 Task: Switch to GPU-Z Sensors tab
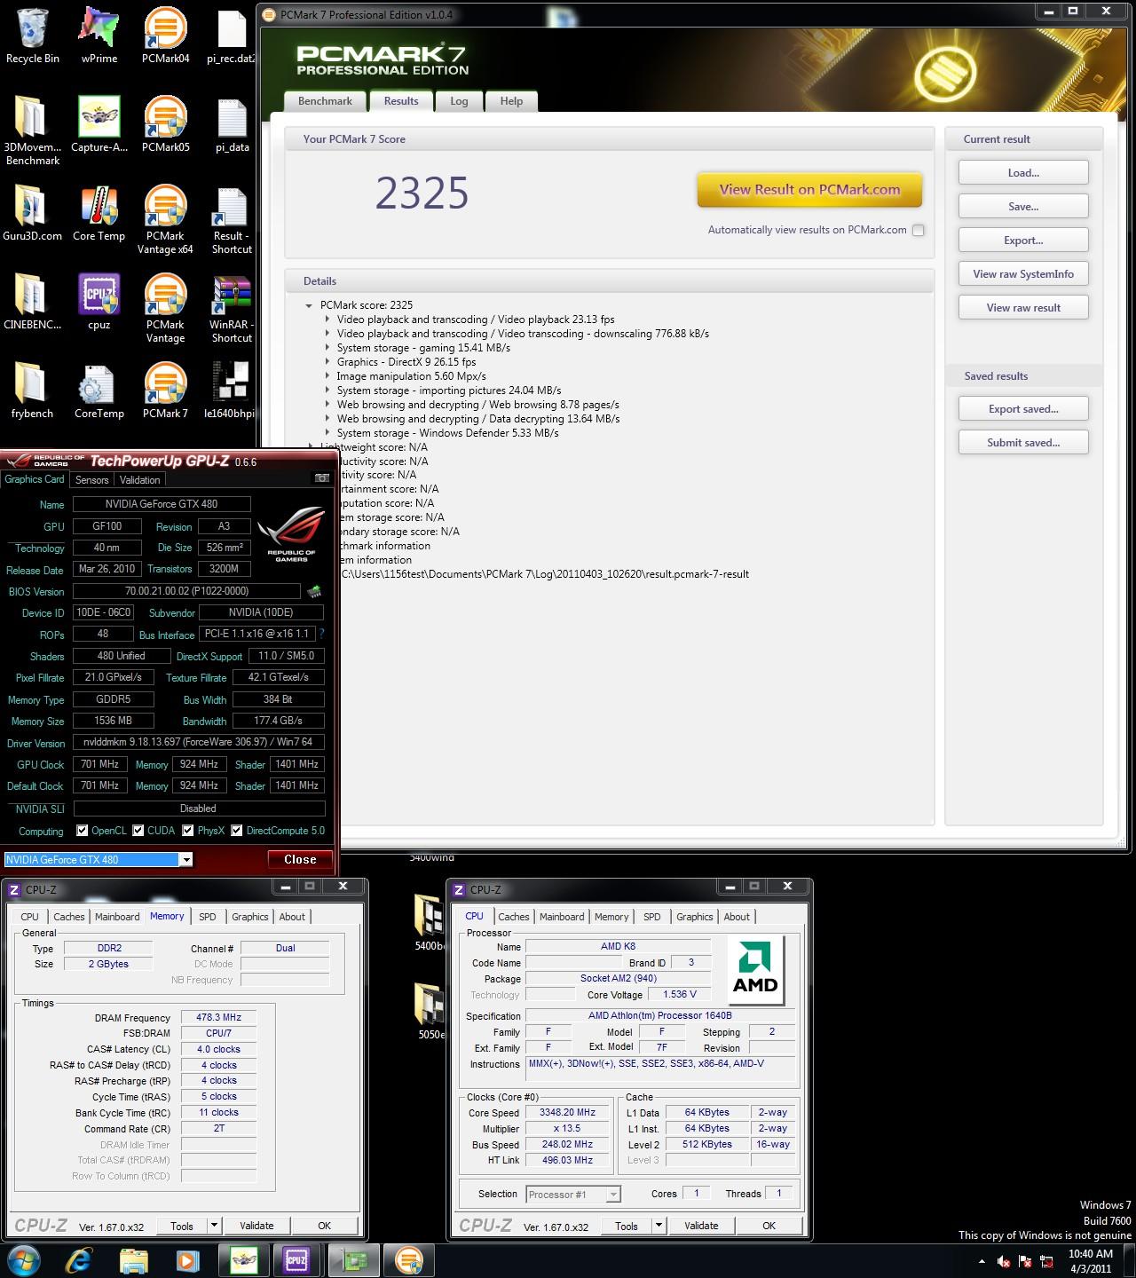click(x=92, y=480)
